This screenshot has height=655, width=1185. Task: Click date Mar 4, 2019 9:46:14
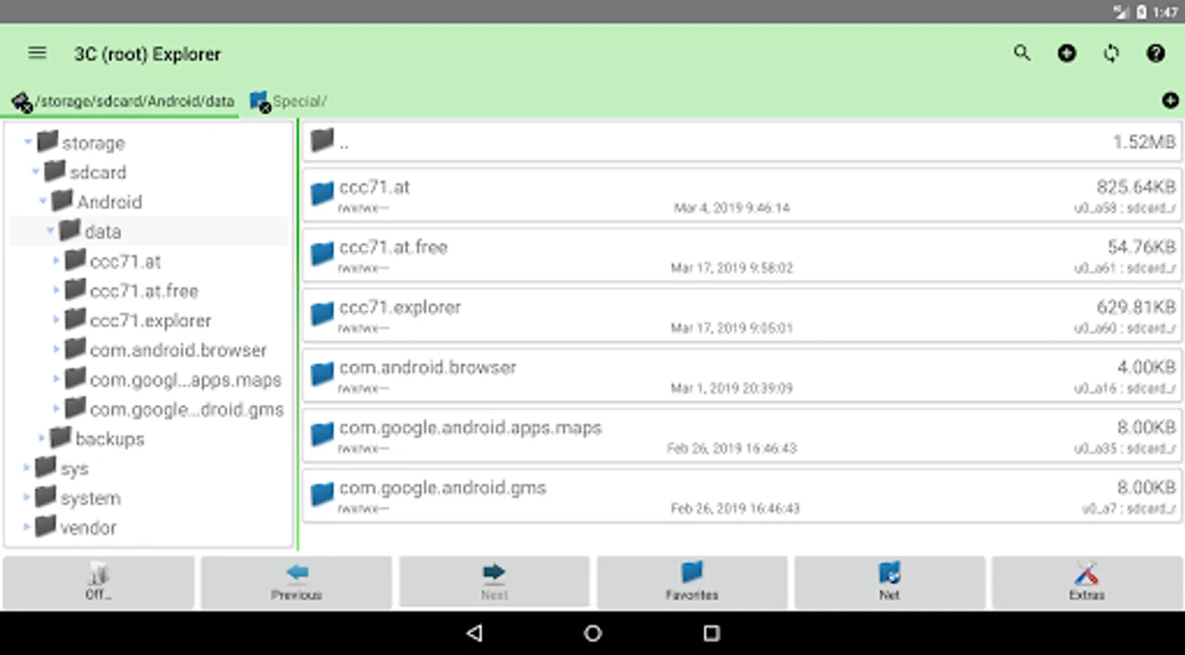point(732,208)
